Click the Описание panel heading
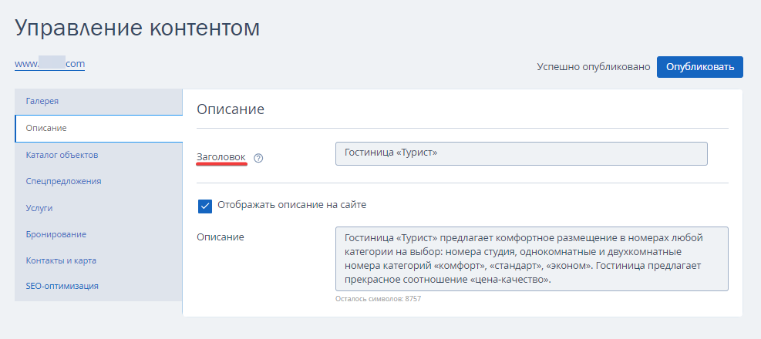 click(231, 109)
